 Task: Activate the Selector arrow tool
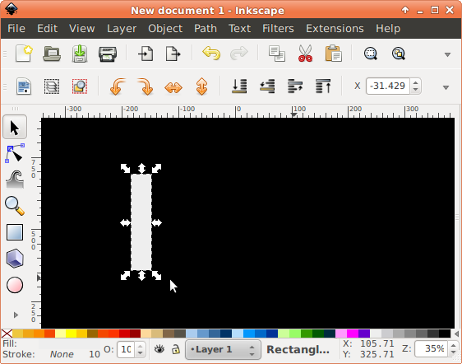click(15, 128)
